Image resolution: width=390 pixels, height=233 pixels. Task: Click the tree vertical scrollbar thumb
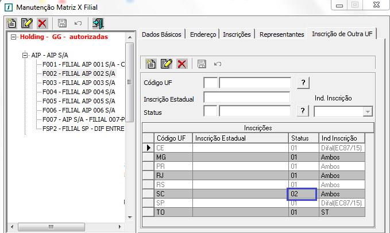(x=130, y=82)
